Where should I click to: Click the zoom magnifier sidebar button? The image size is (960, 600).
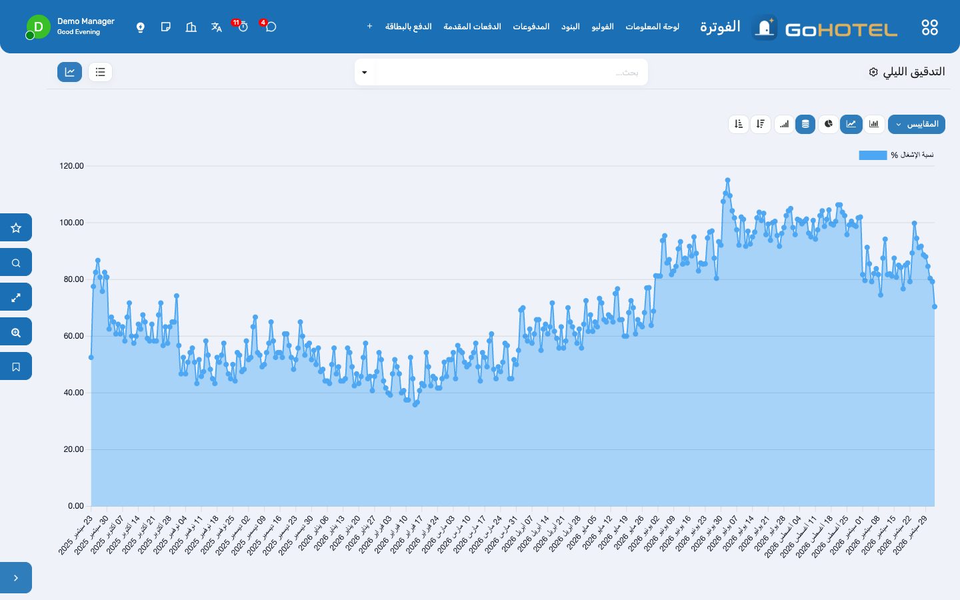tap(16, 332)
